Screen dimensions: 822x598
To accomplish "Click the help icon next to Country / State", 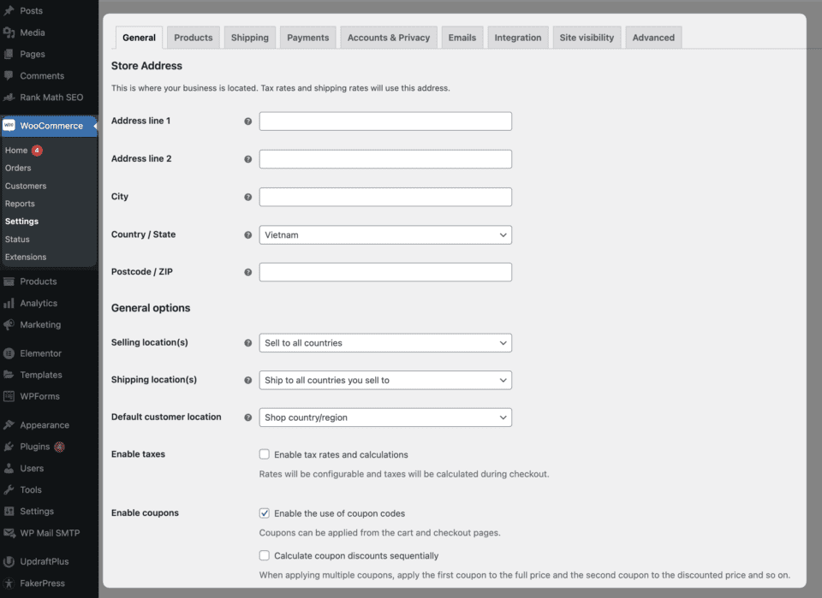I will tap(248, 234).
